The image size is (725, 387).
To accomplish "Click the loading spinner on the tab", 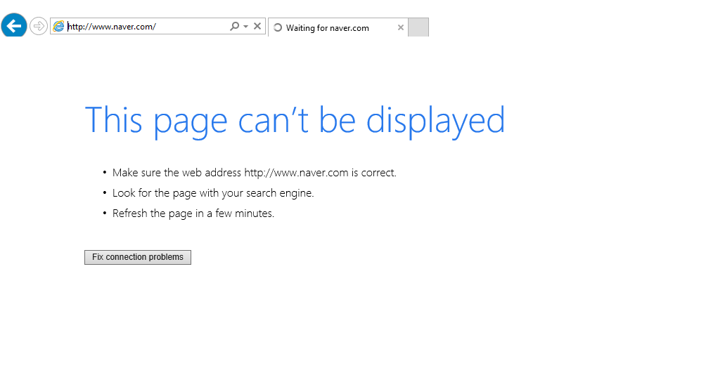I will pyautogui.click(x=278, y=27).
